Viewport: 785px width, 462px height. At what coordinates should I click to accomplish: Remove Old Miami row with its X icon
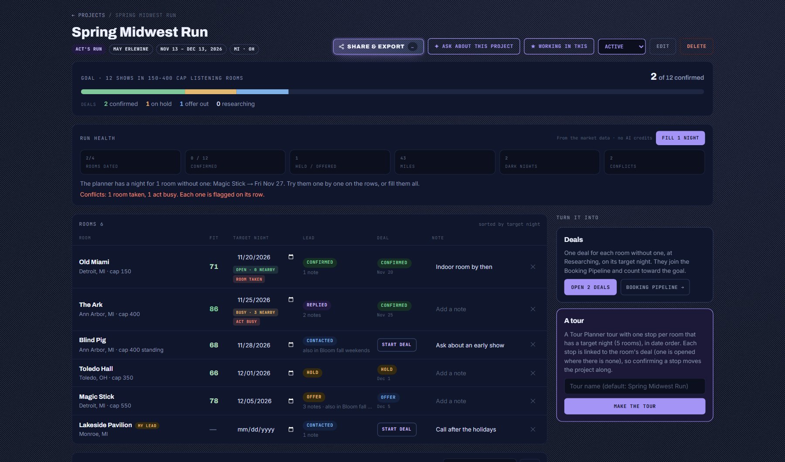click(x=533, y=267)
